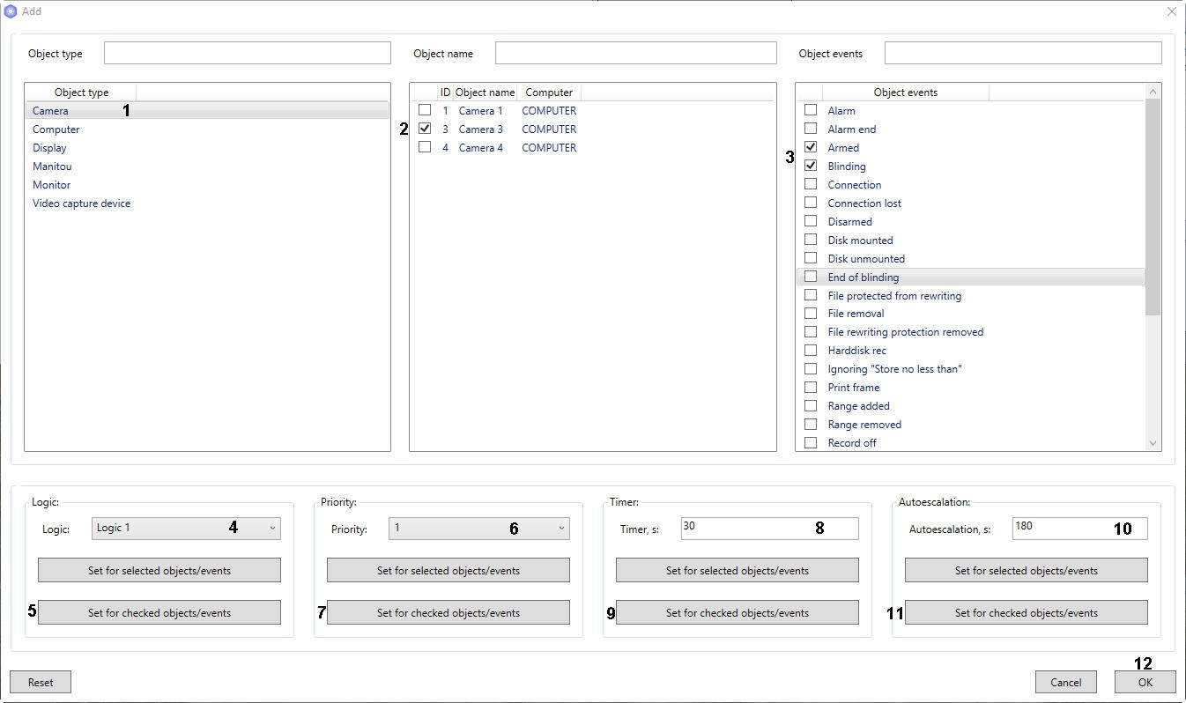Uncheck the Blinding event checkbox
This screenshot has width=1186, height=703.
tap(811, 166)
